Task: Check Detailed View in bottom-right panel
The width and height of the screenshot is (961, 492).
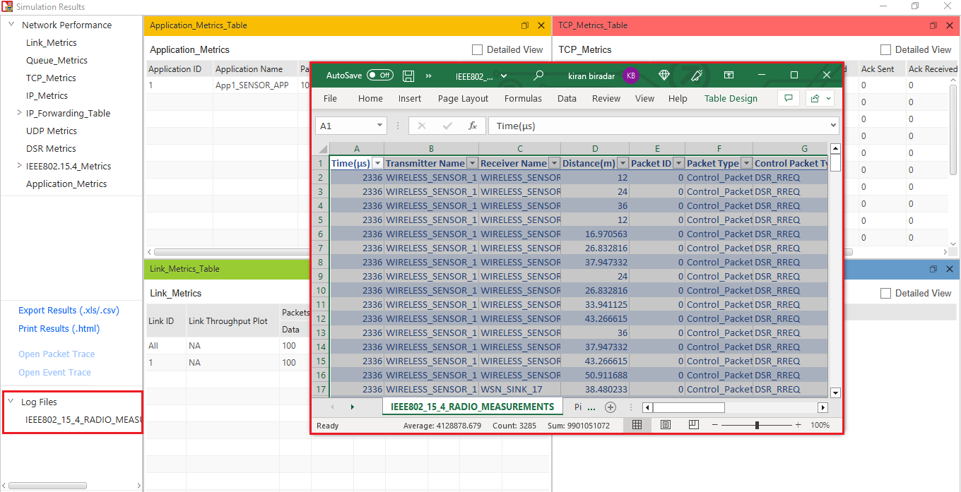Action: (885, 293)
